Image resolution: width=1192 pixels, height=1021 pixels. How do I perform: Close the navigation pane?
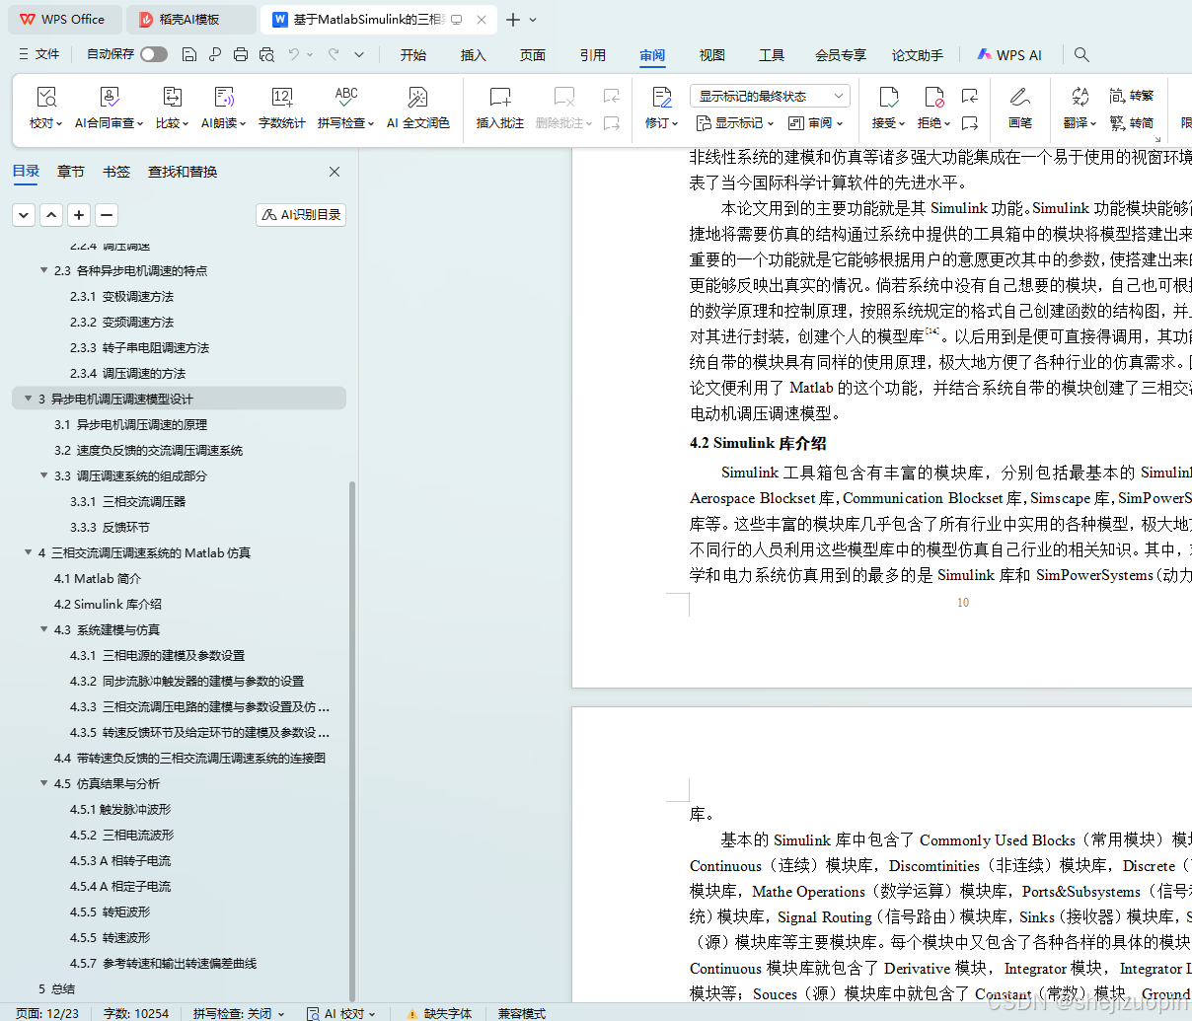(335, 172)
